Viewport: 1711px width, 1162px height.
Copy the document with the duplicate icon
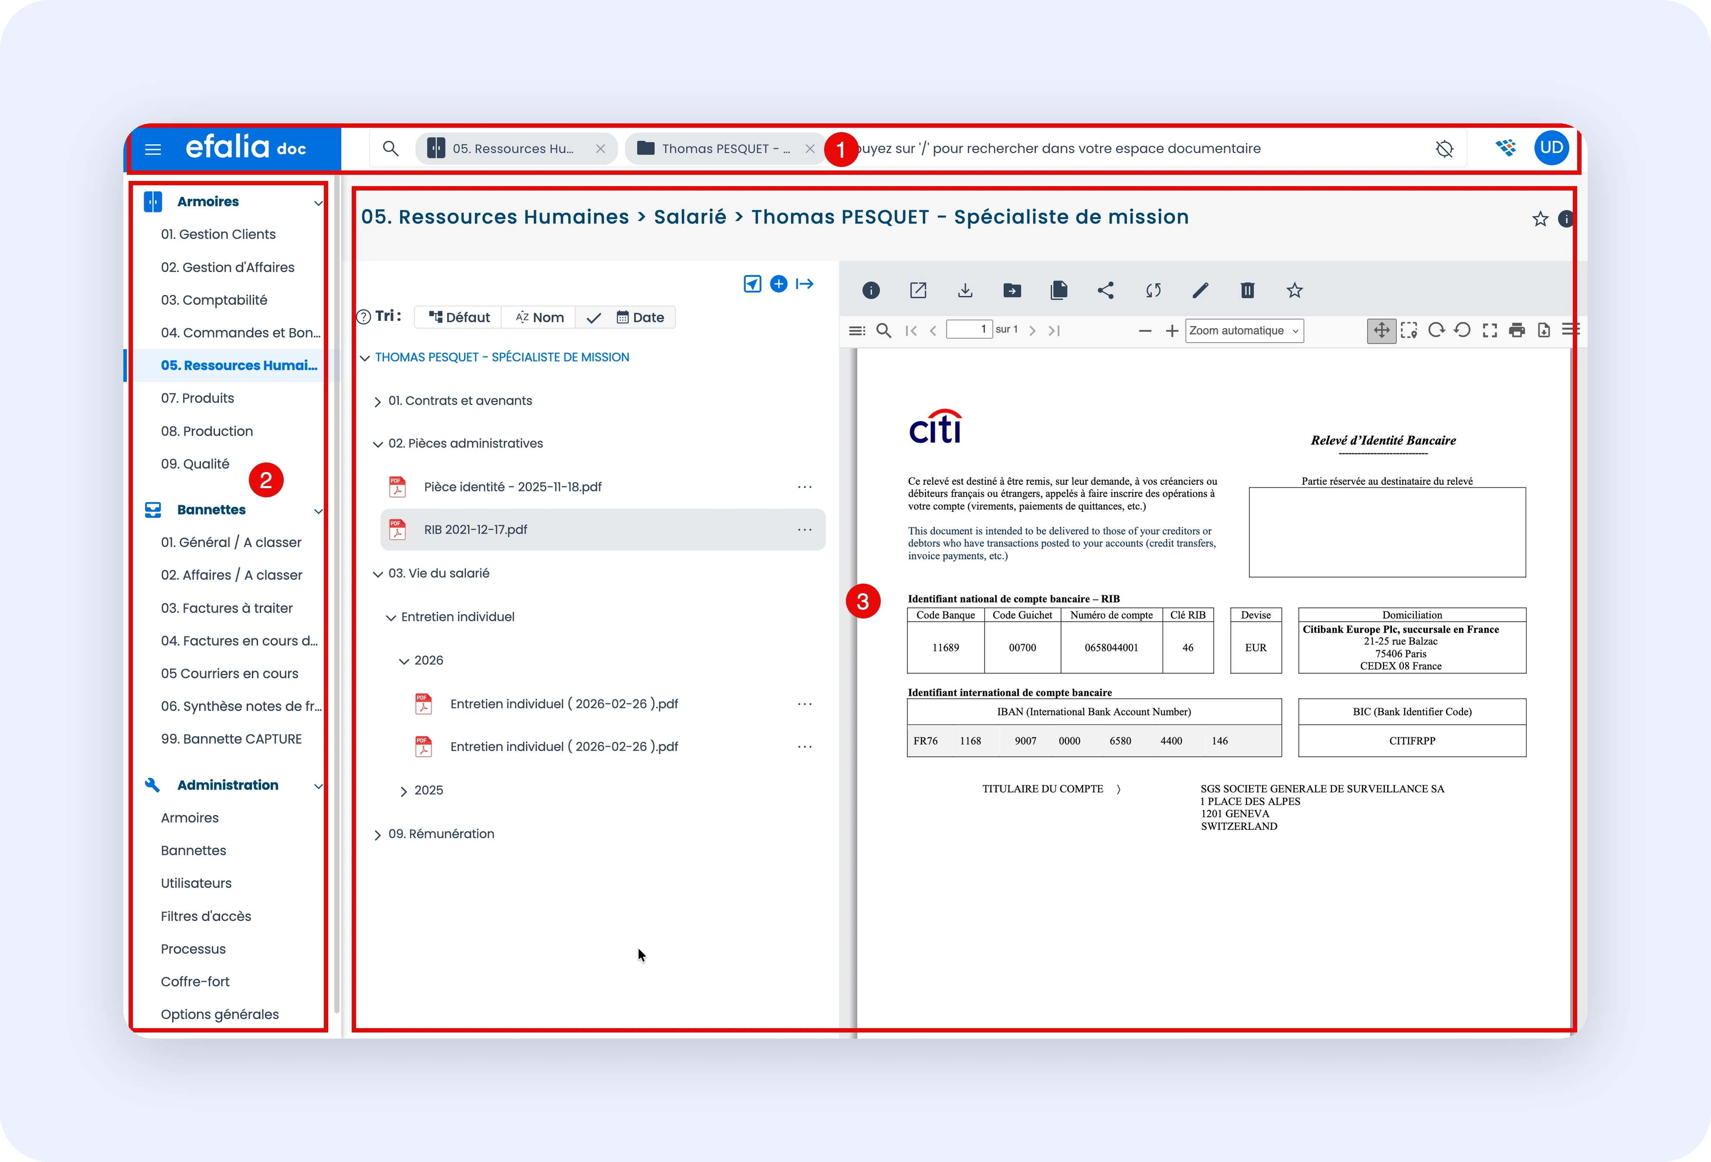1059,291
